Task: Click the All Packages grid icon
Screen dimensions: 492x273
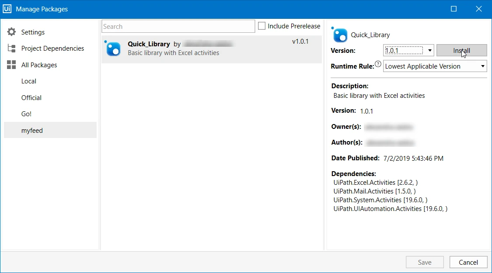Action: tap(11, 65)
